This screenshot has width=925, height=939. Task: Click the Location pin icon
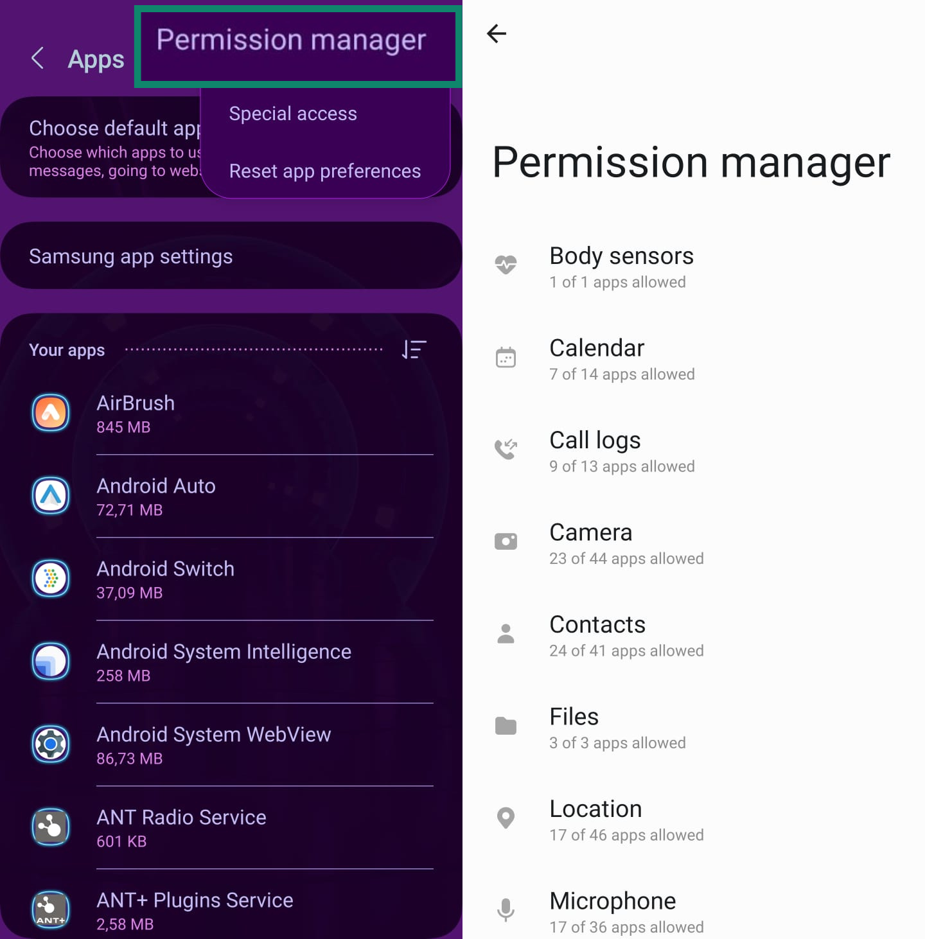[506, 818]
